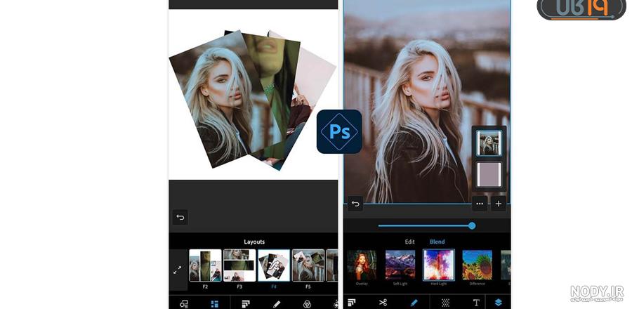632x309 pixels.
Task: Select the mauve solid color layer
Action: pos(489,174)
